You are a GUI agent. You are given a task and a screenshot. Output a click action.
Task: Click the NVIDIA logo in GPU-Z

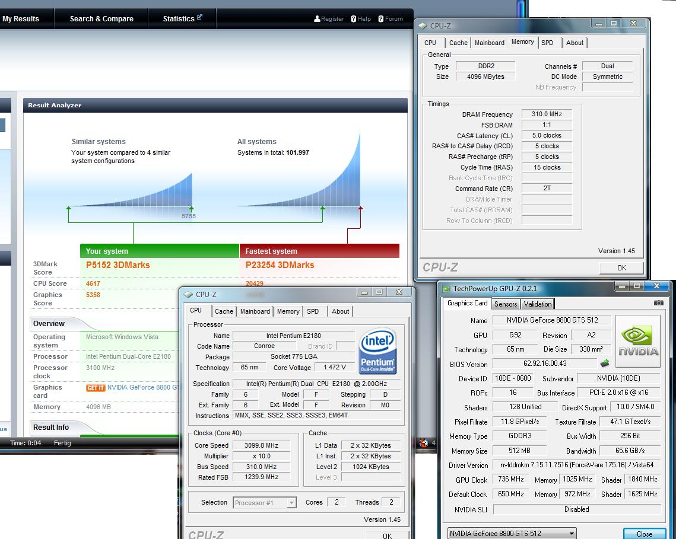(637, 341)
